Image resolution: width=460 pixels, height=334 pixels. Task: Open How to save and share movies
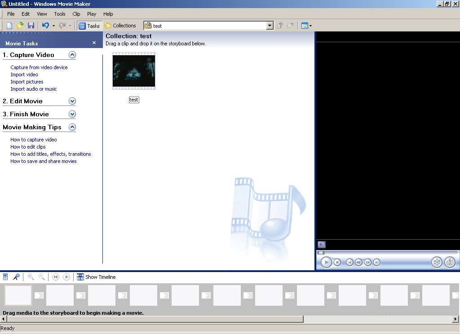pyautogui.click(x=44, y=161)
